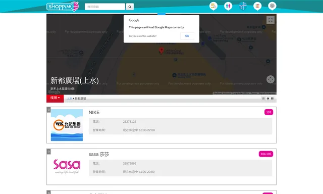Click the magnifier search button

[x=130, y=7]
